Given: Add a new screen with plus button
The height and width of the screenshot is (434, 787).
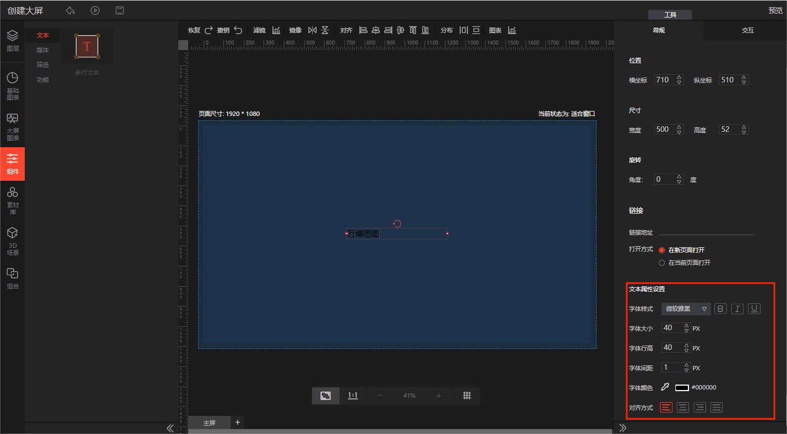Looking at the screenshot, I should click(x=238, y=422).
